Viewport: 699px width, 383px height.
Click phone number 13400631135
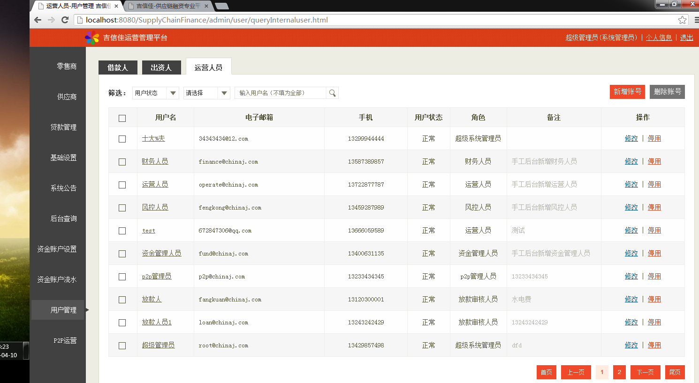coord(366,254)
